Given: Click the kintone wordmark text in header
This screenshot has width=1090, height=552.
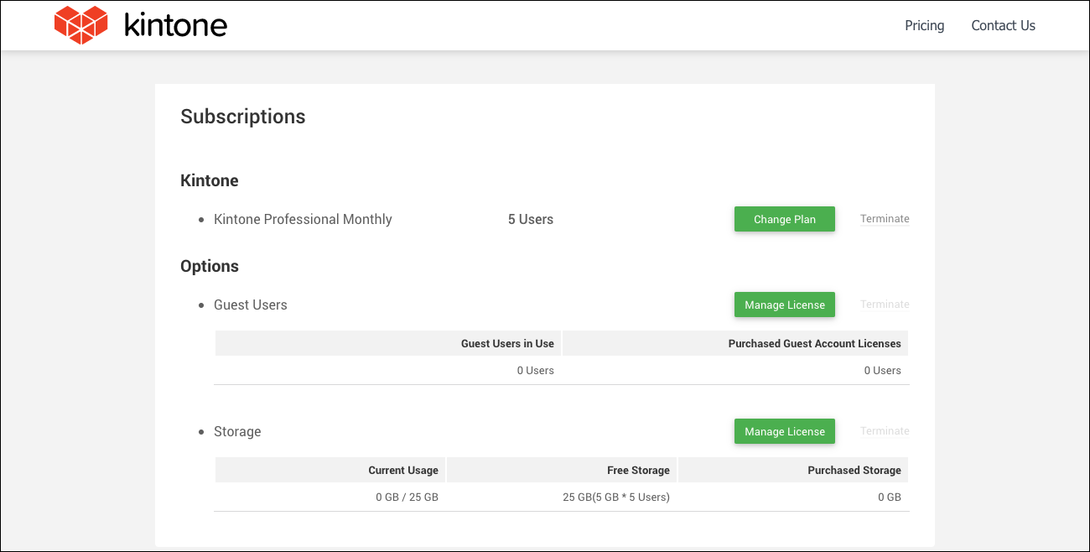Looking at the screenshot, I should [x=175, y=25].
